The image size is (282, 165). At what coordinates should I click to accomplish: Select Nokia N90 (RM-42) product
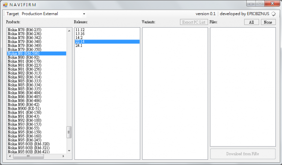click(37, 104)
